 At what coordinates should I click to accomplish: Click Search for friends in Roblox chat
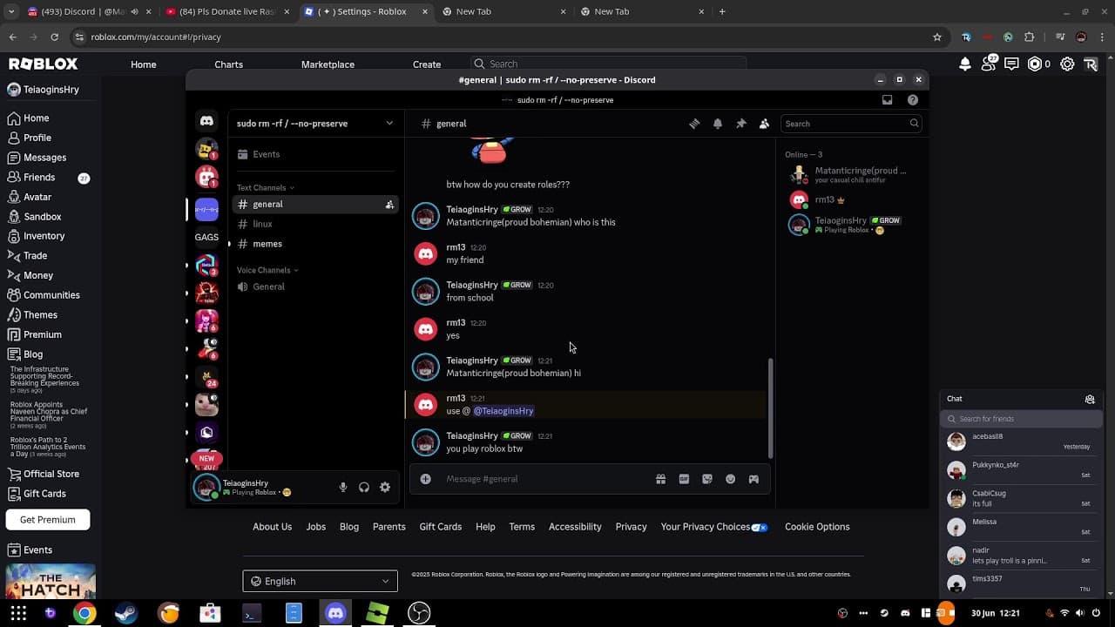pos(1021,419)
